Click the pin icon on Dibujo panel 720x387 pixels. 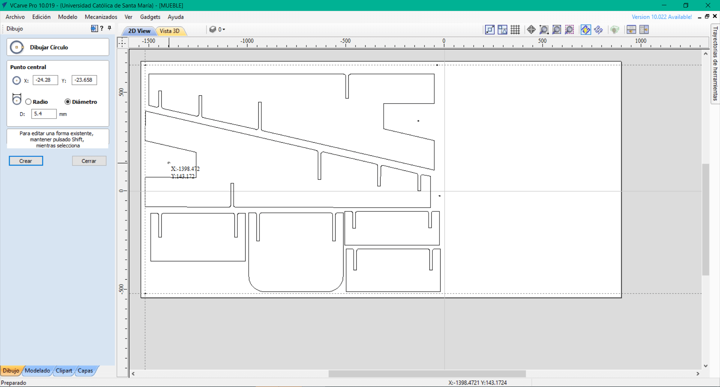109,28
